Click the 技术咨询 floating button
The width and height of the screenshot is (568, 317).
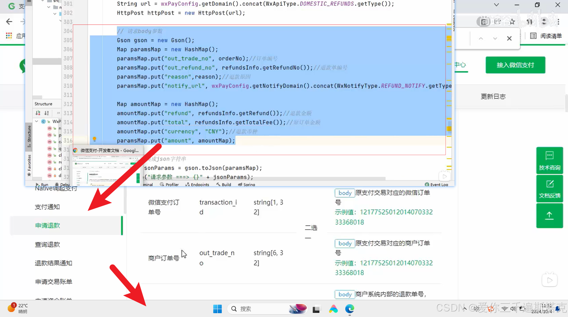(549, 160)
